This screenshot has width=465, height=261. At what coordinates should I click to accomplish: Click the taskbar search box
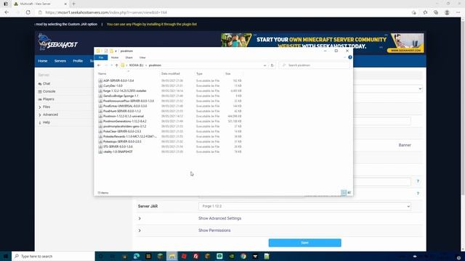click(x=53, y=256)
